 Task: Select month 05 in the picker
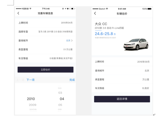[60, 105]
